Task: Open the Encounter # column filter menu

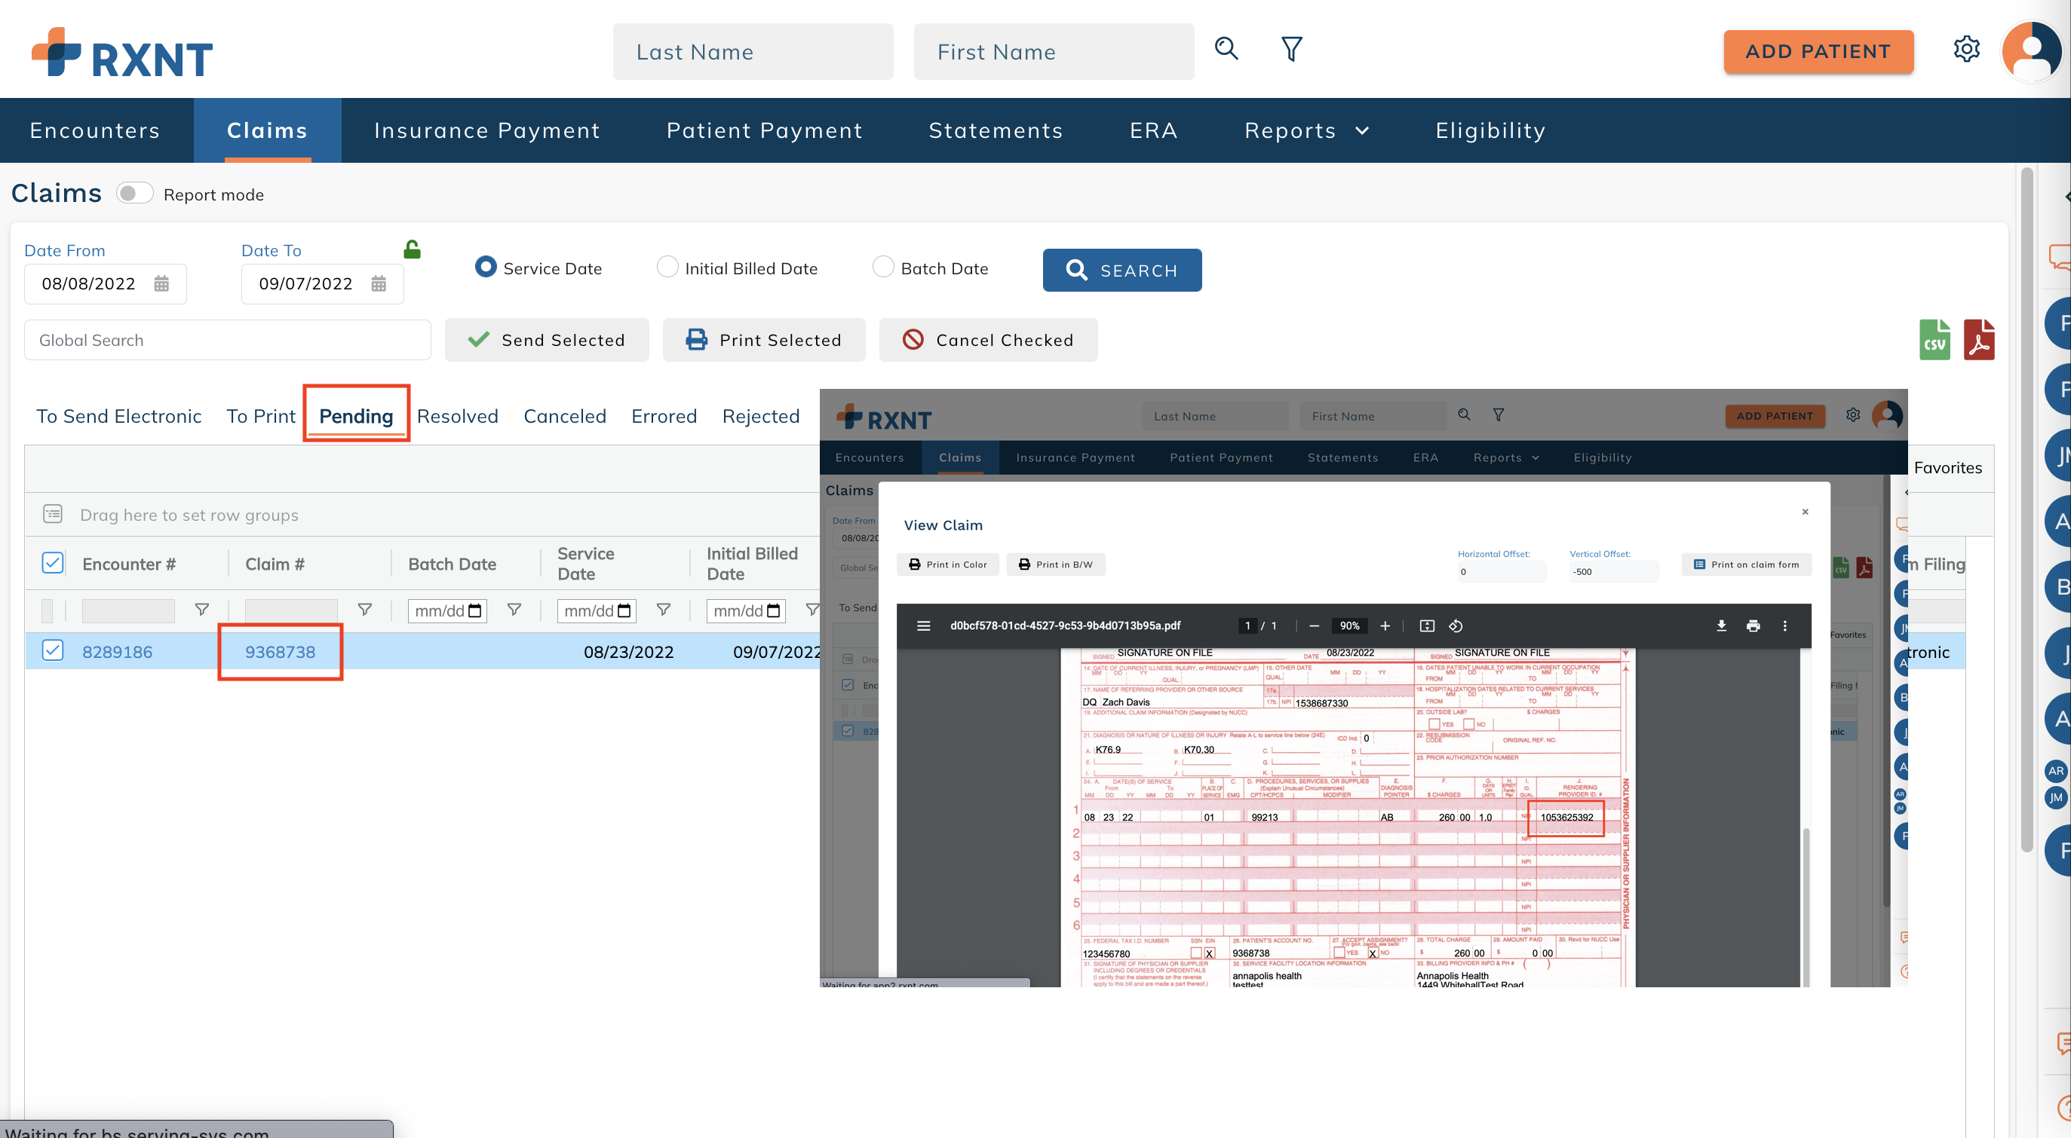Action: point(202,610)
